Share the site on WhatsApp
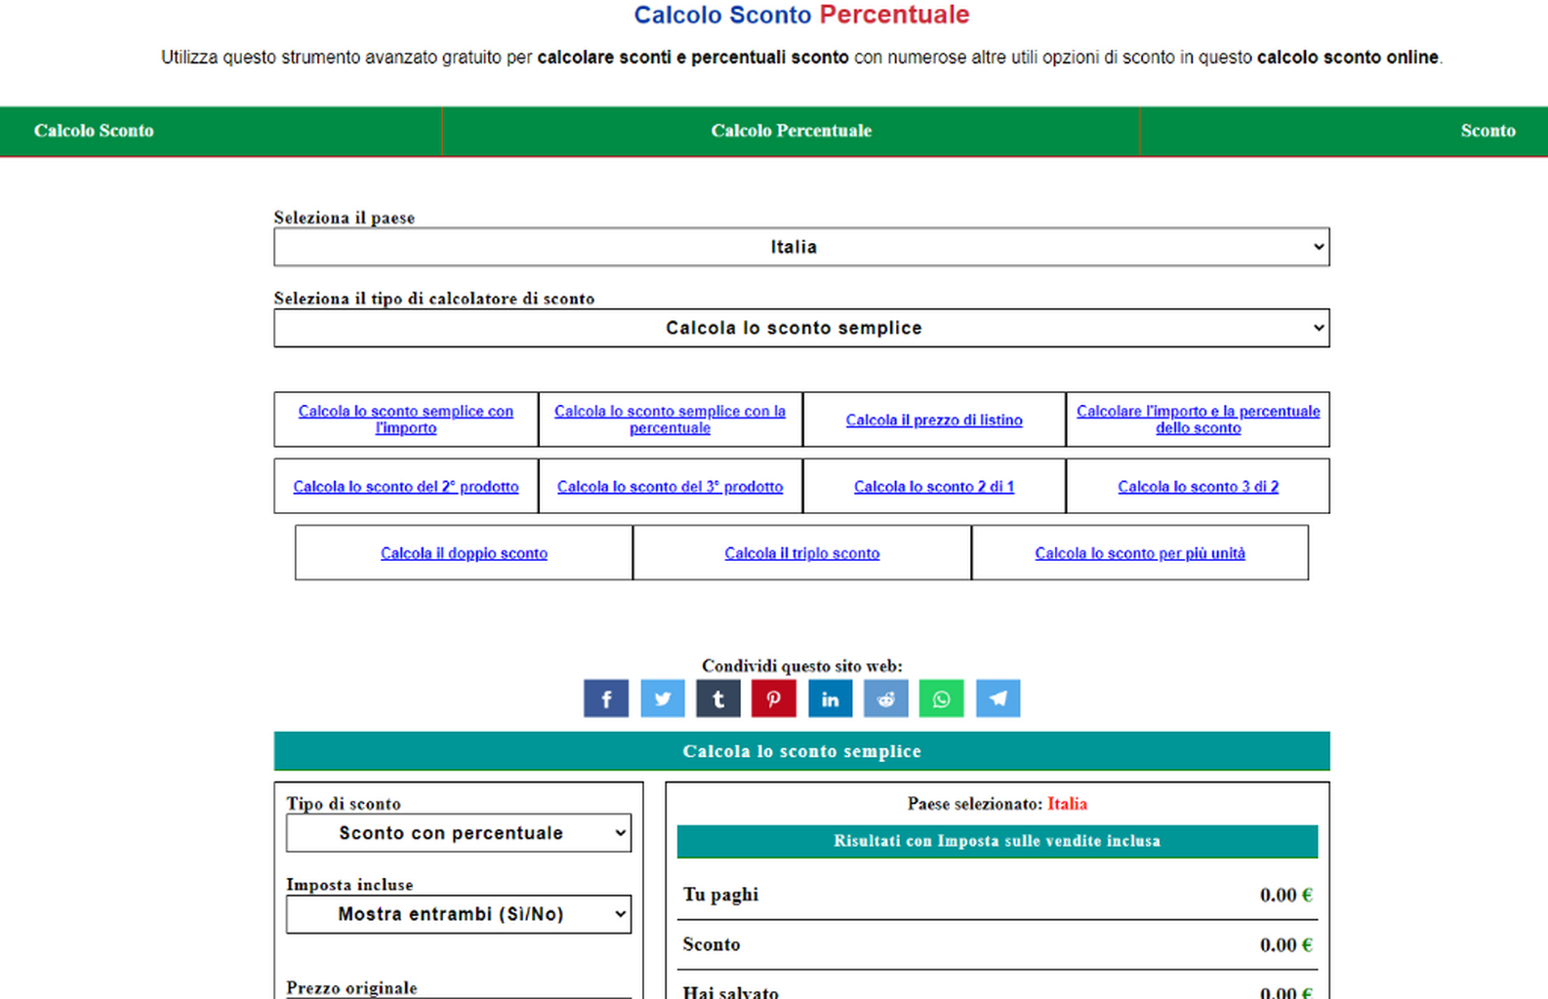Screen dimensions: 1548x999 pos(942,699)
